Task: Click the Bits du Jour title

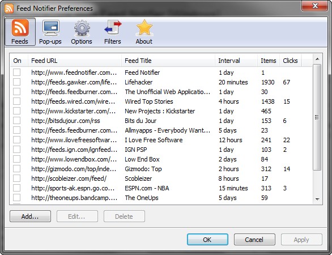Action: coord(141,121)
